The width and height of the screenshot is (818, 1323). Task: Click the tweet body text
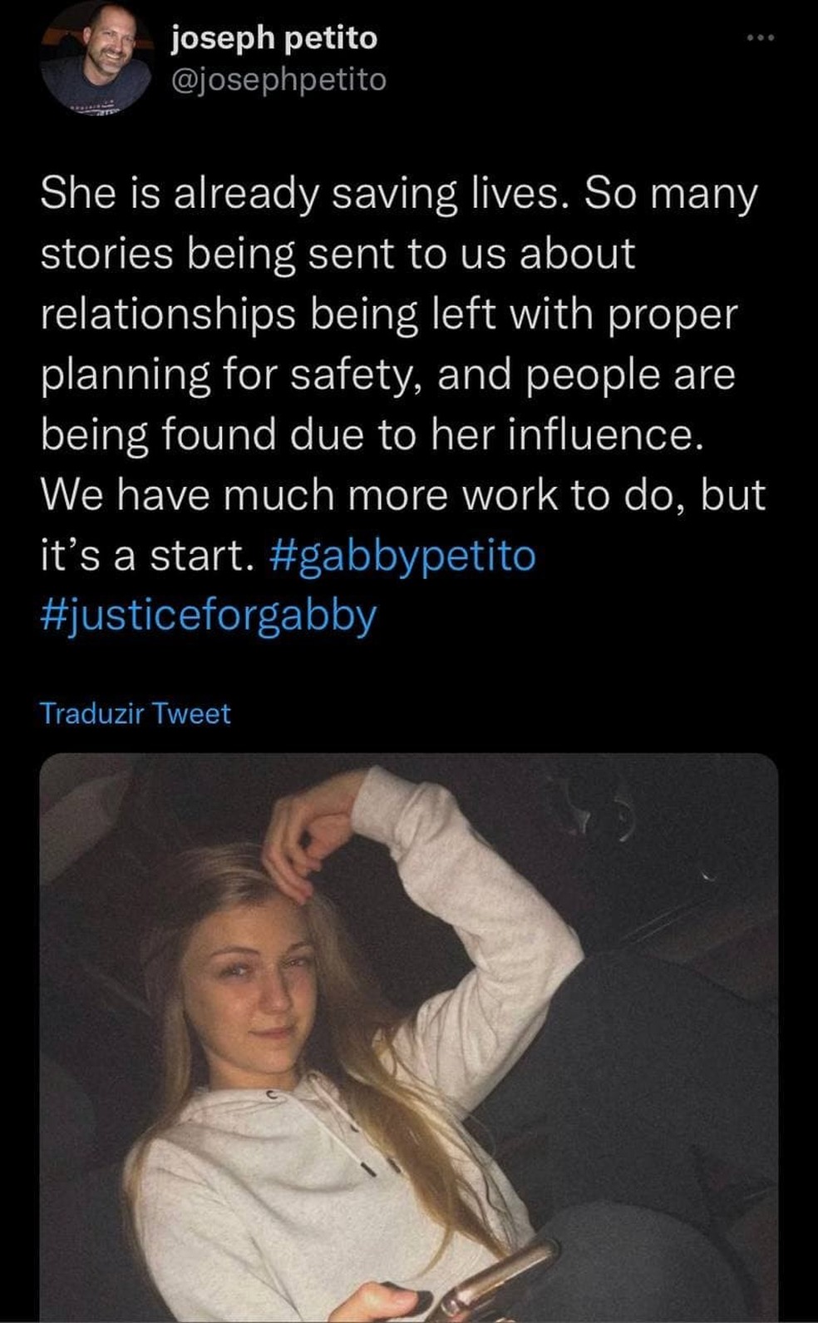point(399,374)
